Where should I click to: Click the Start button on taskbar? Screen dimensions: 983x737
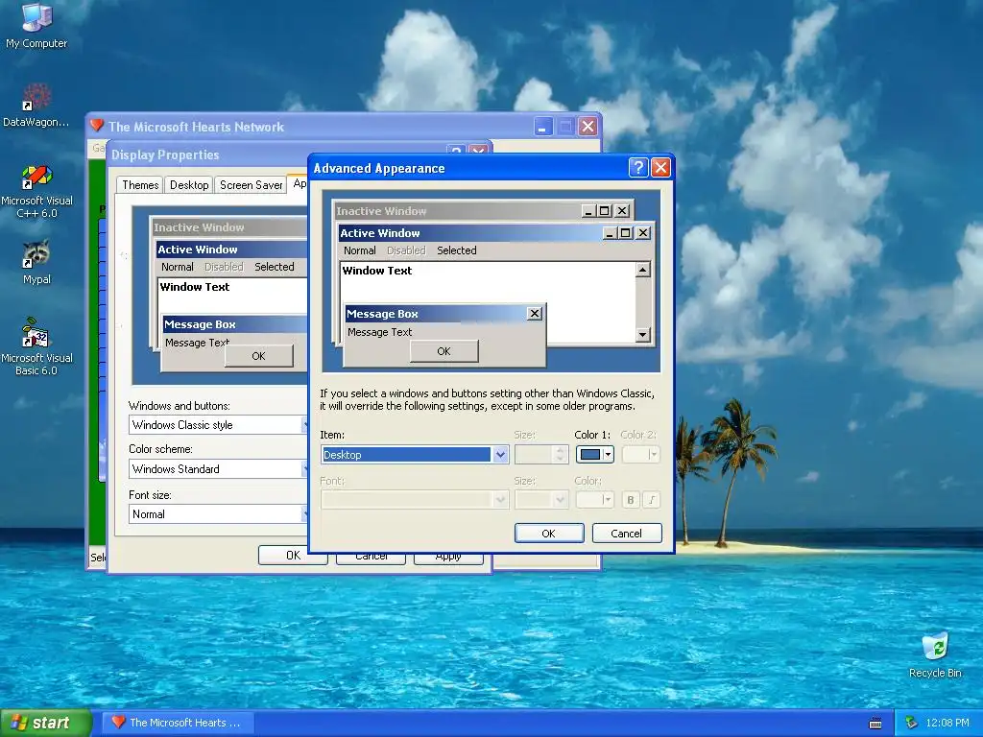point(45,723)
